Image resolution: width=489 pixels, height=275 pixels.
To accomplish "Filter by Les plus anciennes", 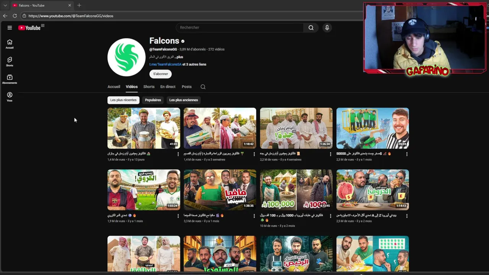I will [x=184, y=100].
